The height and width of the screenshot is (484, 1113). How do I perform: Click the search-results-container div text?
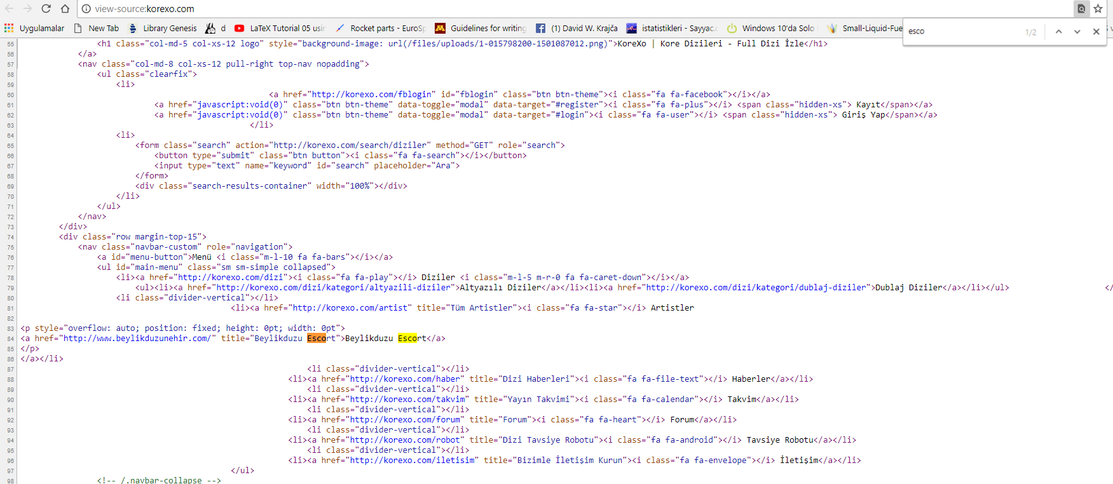pyautogui.click(x=271, y=185)
